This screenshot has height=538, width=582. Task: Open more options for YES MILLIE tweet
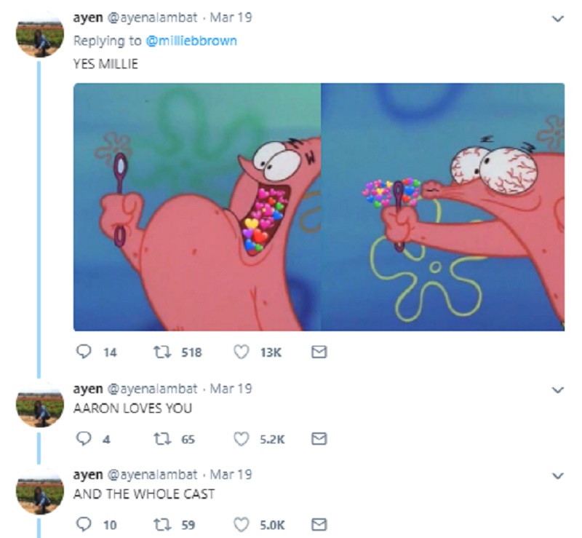pyautogui.click(x=558, y=18)
